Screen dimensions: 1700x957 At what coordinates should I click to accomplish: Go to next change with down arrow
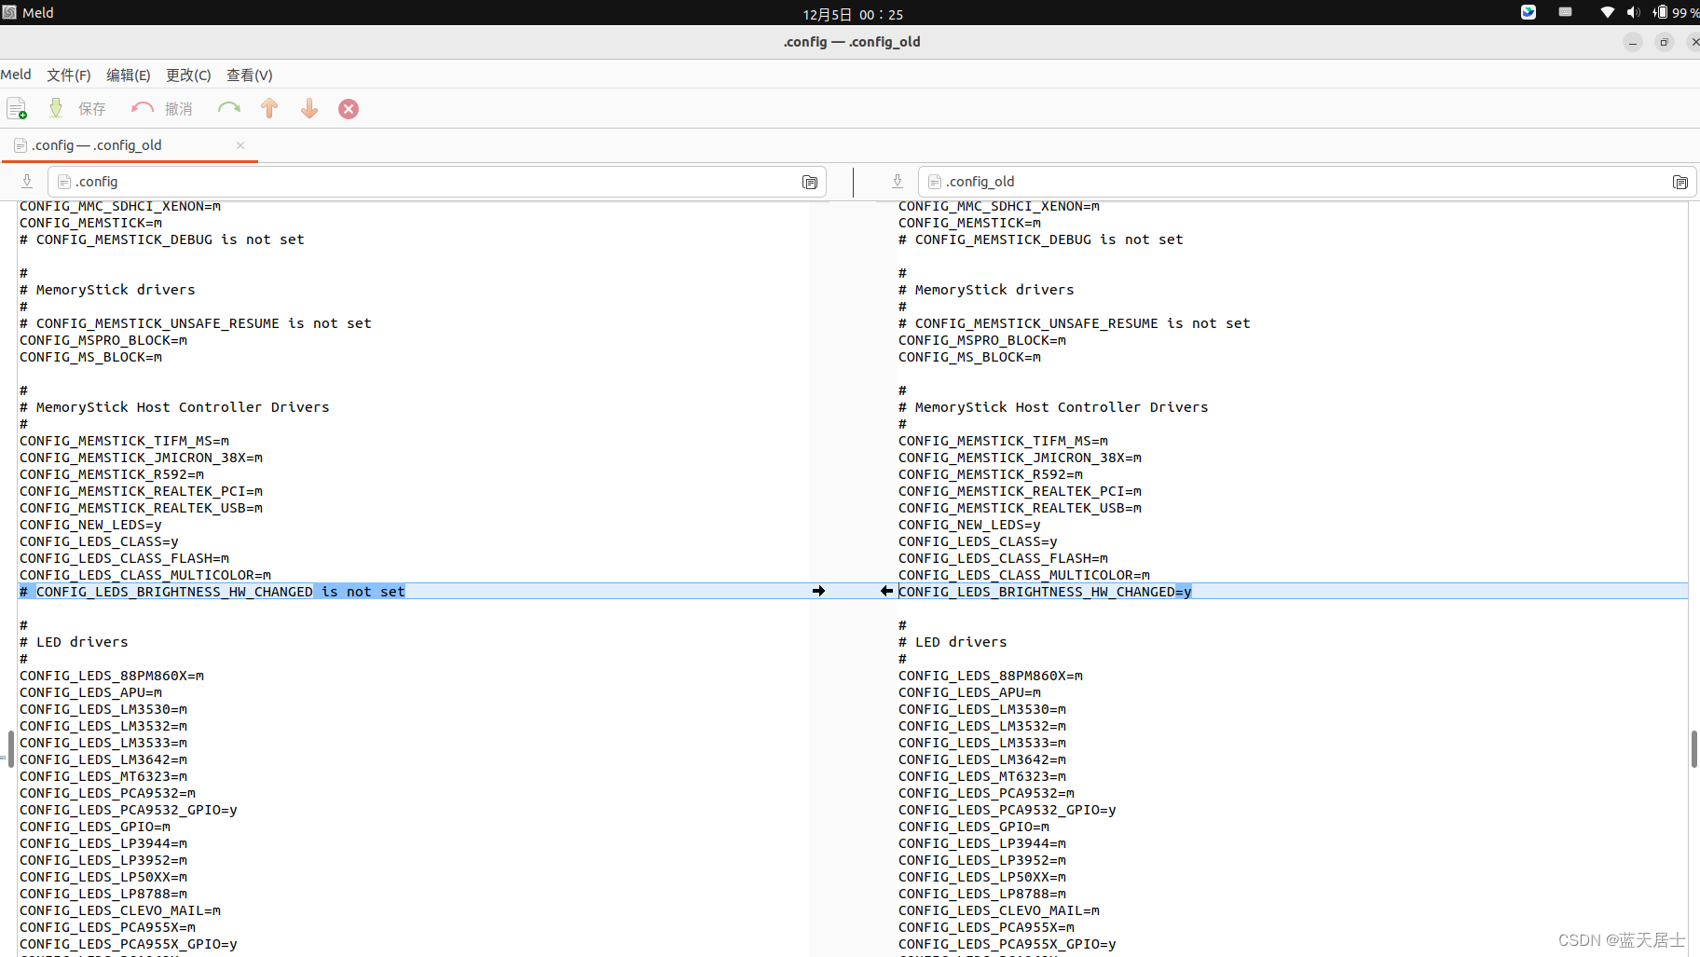(x=309, y=109)
